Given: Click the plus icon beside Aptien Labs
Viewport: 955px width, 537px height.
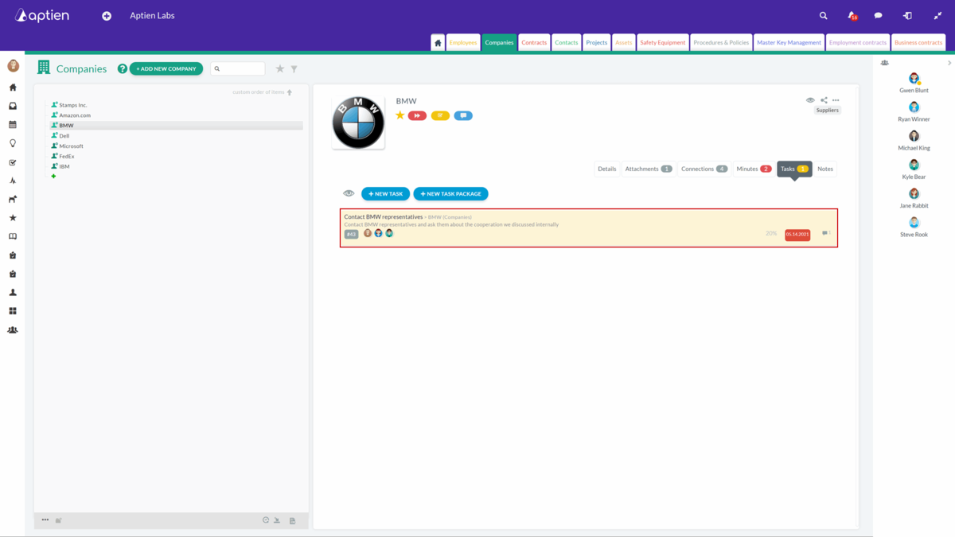Looking at the screenshot, I should (107, 16).
